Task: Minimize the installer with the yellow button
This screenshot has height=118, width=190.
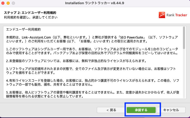Action: [x=8, y=3]
